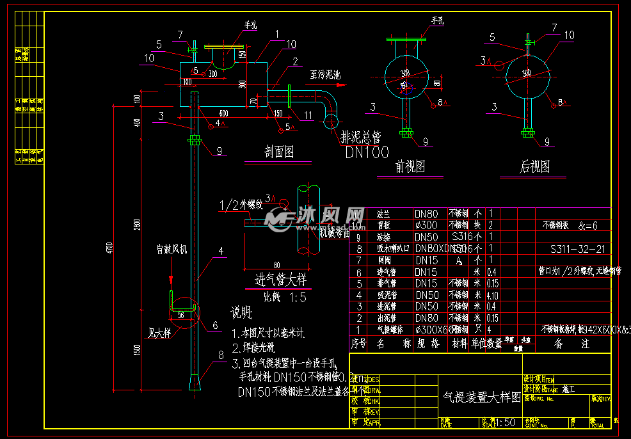The width and height of the screenshot is (631, 439).
Task: Click the '比例 1:5' scale note
Action: (x=285, y=298)
